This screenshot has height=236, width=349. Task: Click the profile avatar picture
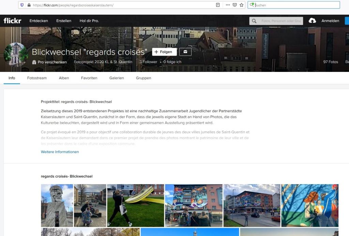pos(15,54)
